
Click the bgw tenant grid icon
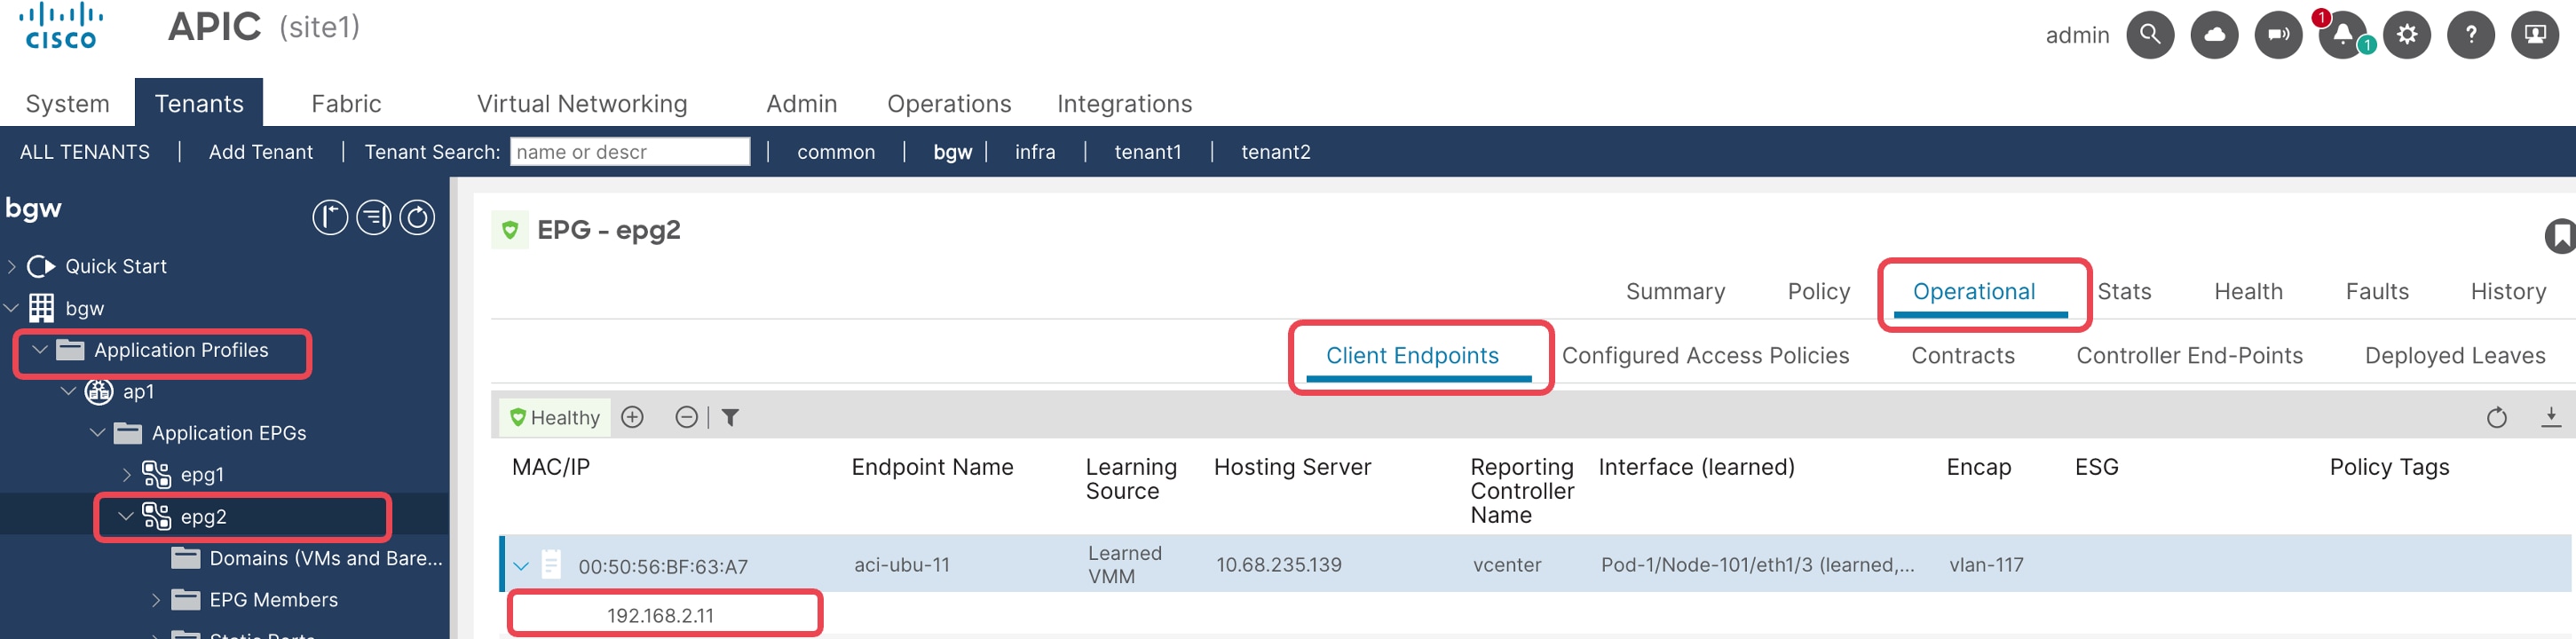pyautogui.click(x=41, y=308)
